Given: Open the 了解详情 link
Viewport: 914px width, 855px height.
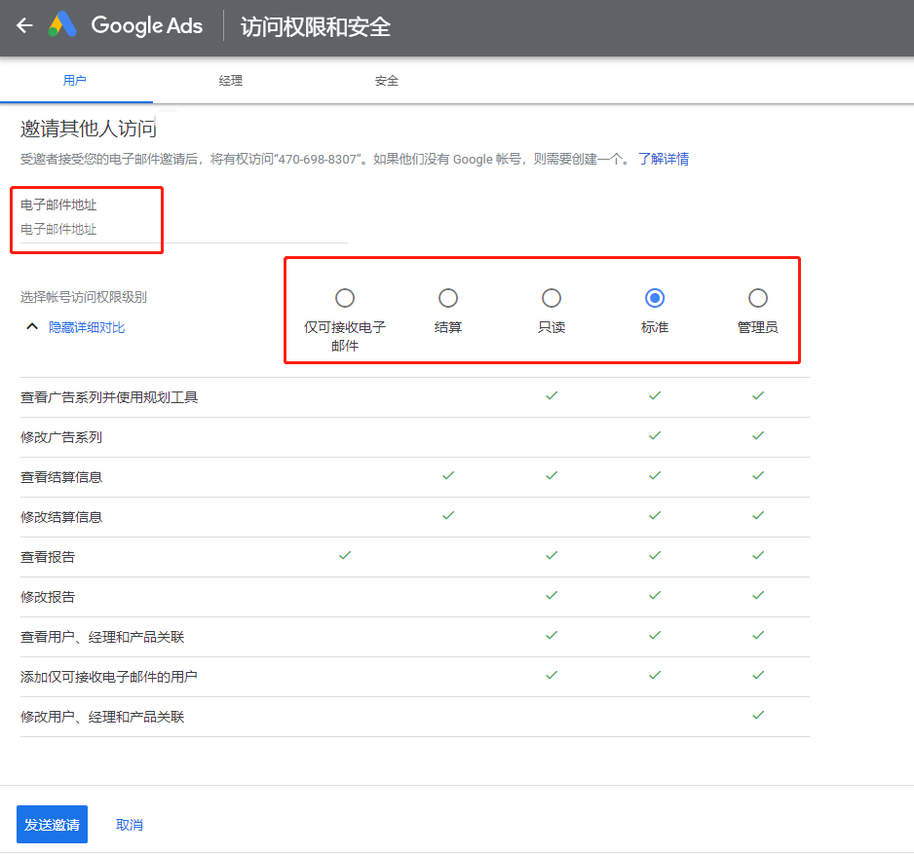Looking at the screenshot, I should 663,159.
